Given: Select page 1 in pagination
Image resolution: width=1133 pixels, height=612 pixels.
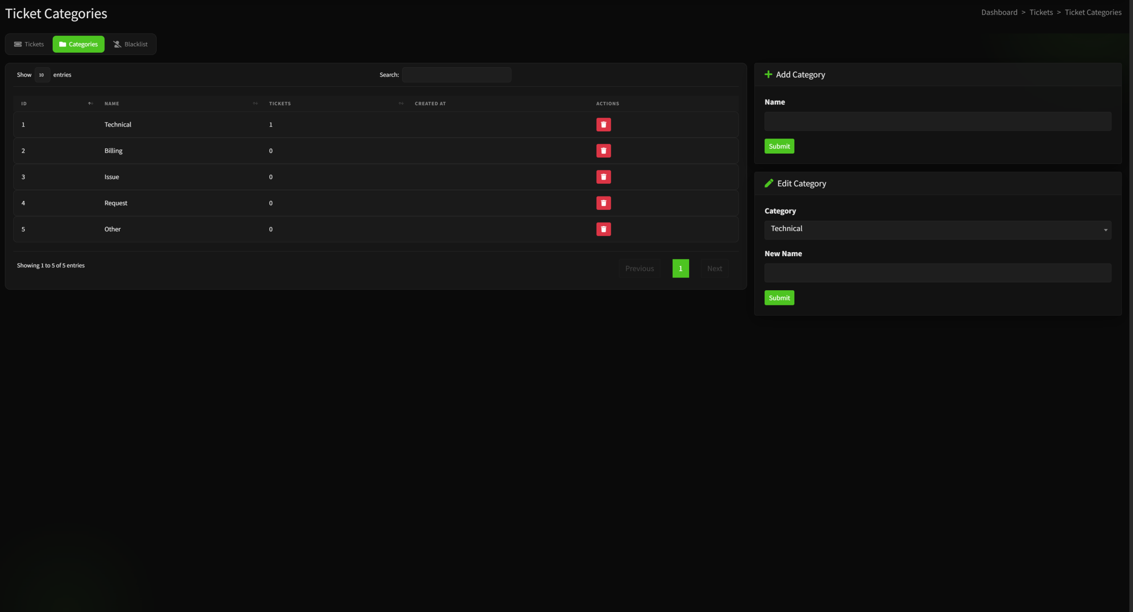Looking at the screenshot, I should (680, 269).
